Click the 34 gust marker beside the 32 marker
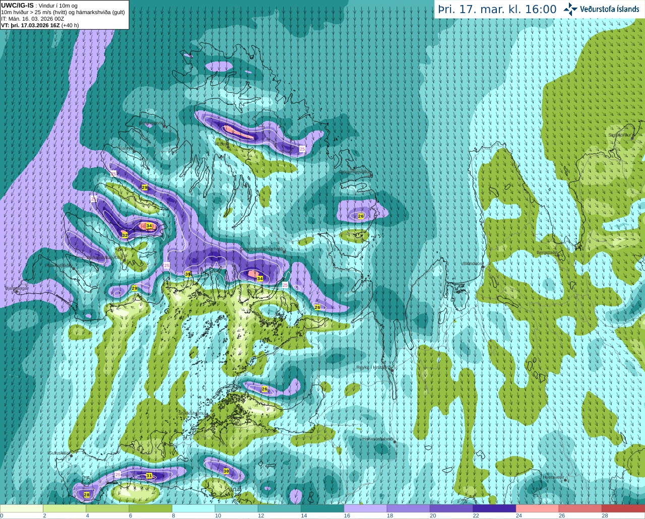The image size is (645, 519). (149, 226)
